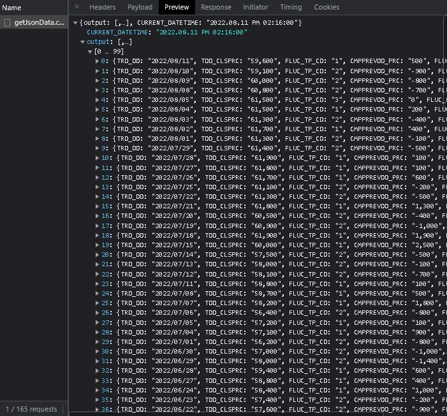Expand entry 5 dated 2022/08/04
The height and width of the screenshot is (416, 447).
click(97, 110)
